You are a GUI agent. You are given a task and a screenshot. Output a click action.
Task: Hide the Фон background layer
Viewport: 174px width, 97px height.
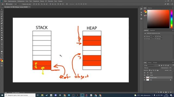pyautogui.click(x=145, y=80)
